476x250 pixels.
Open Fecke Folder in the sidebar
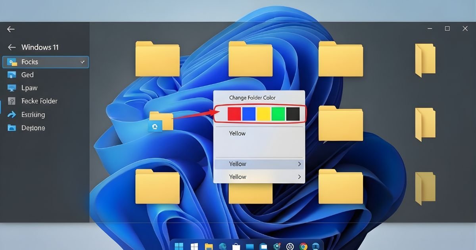(x=39, y=101)
